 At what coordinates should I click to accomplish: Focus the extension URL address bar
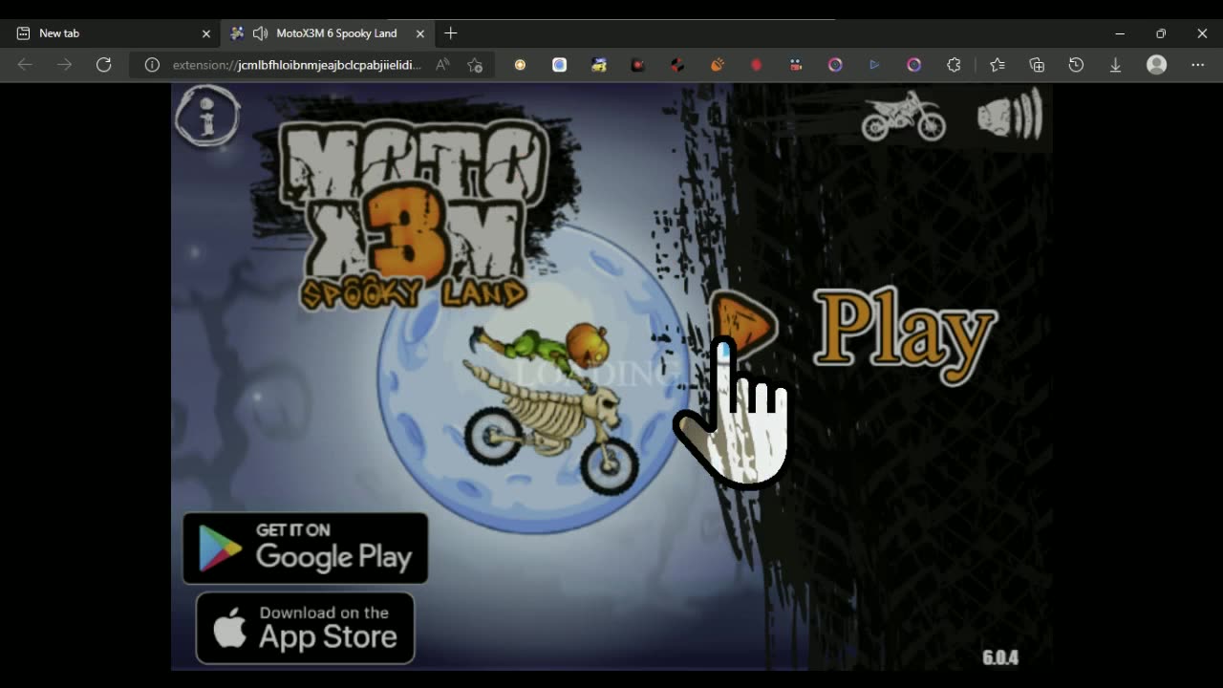click(296, 65)
